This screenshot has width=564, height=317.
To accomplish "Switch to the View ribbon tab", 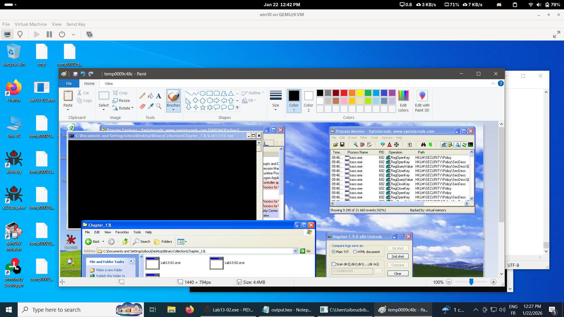I will coord(109,84).
